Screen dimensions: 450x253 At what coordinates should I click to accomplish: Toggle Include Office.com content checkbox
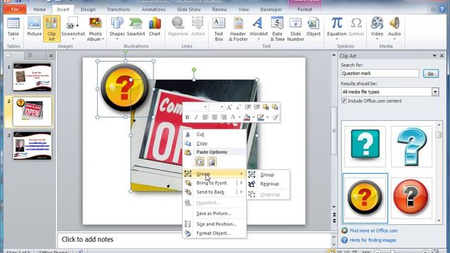tap(344, 101)
